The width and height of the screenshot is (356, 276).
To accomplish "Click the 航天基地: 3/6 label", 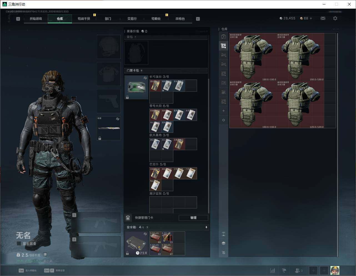I will point(159,135).
